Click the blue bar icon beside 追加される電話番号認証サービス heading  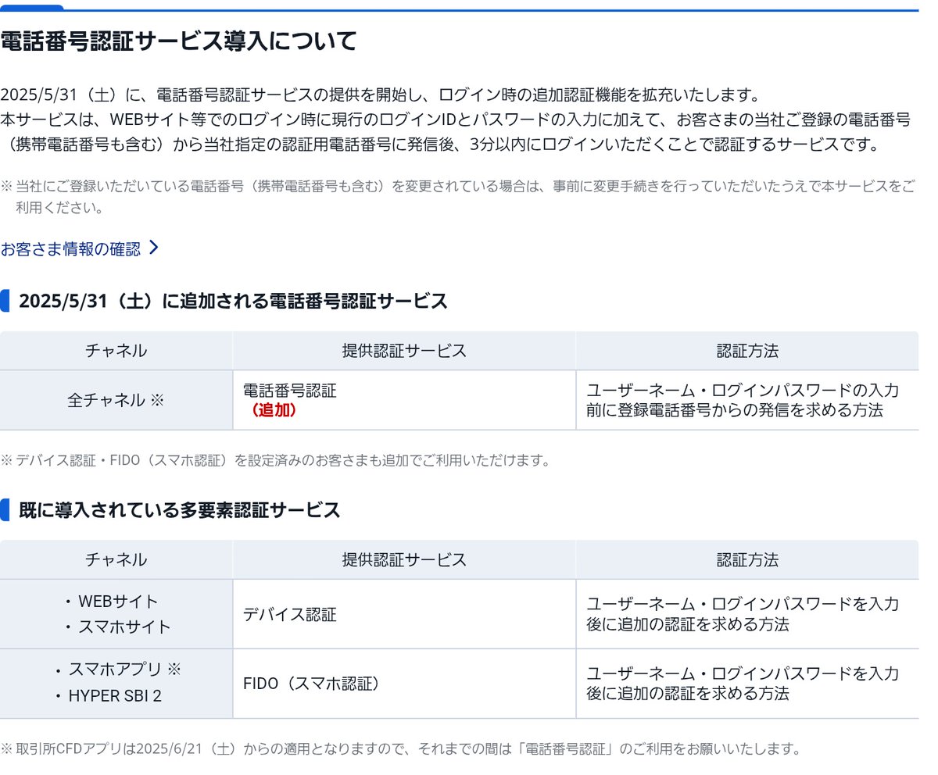7,301
